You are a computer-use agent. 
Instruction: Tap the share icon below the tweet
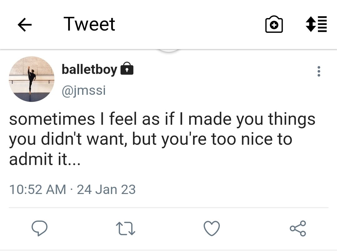click(x=298, y=228)
